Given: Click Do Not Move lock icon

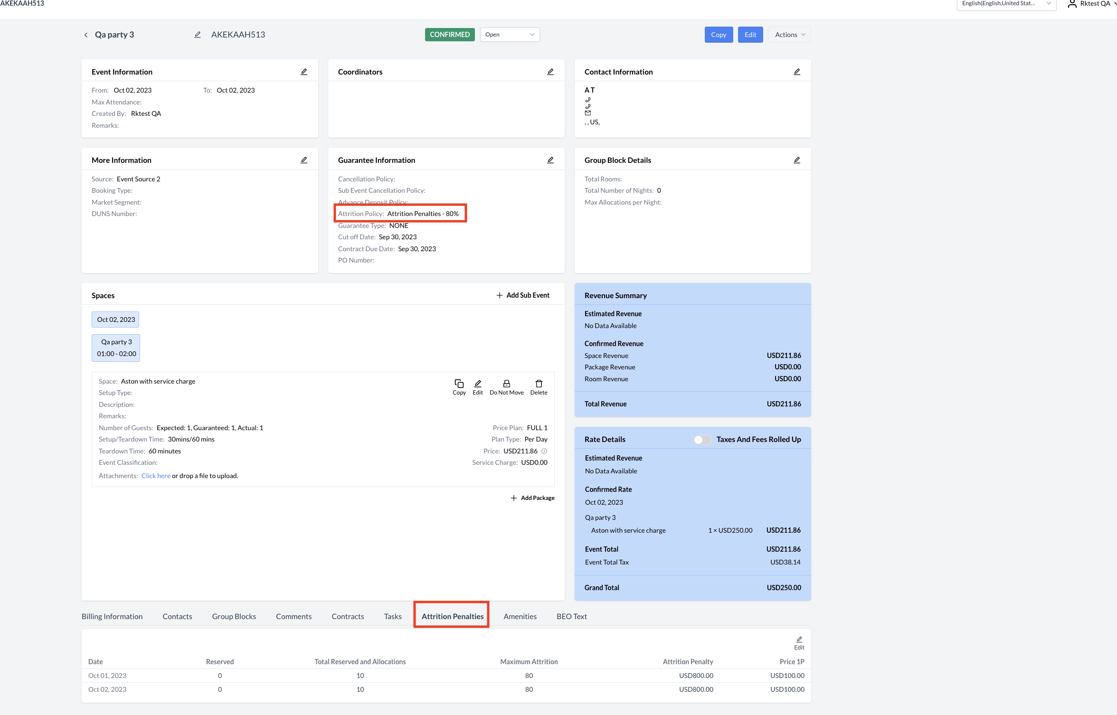Looking at the screenshot, I should tap(506, 384).
